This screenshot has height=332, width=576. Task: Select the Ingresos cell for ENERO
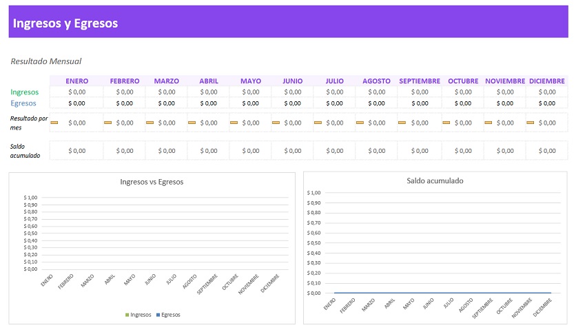76,92
